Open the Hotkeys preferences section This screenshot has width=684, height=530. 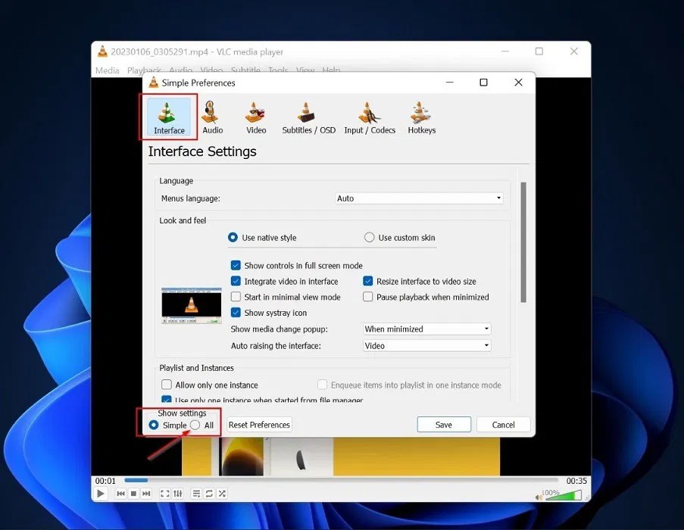[x=421, y=117]
